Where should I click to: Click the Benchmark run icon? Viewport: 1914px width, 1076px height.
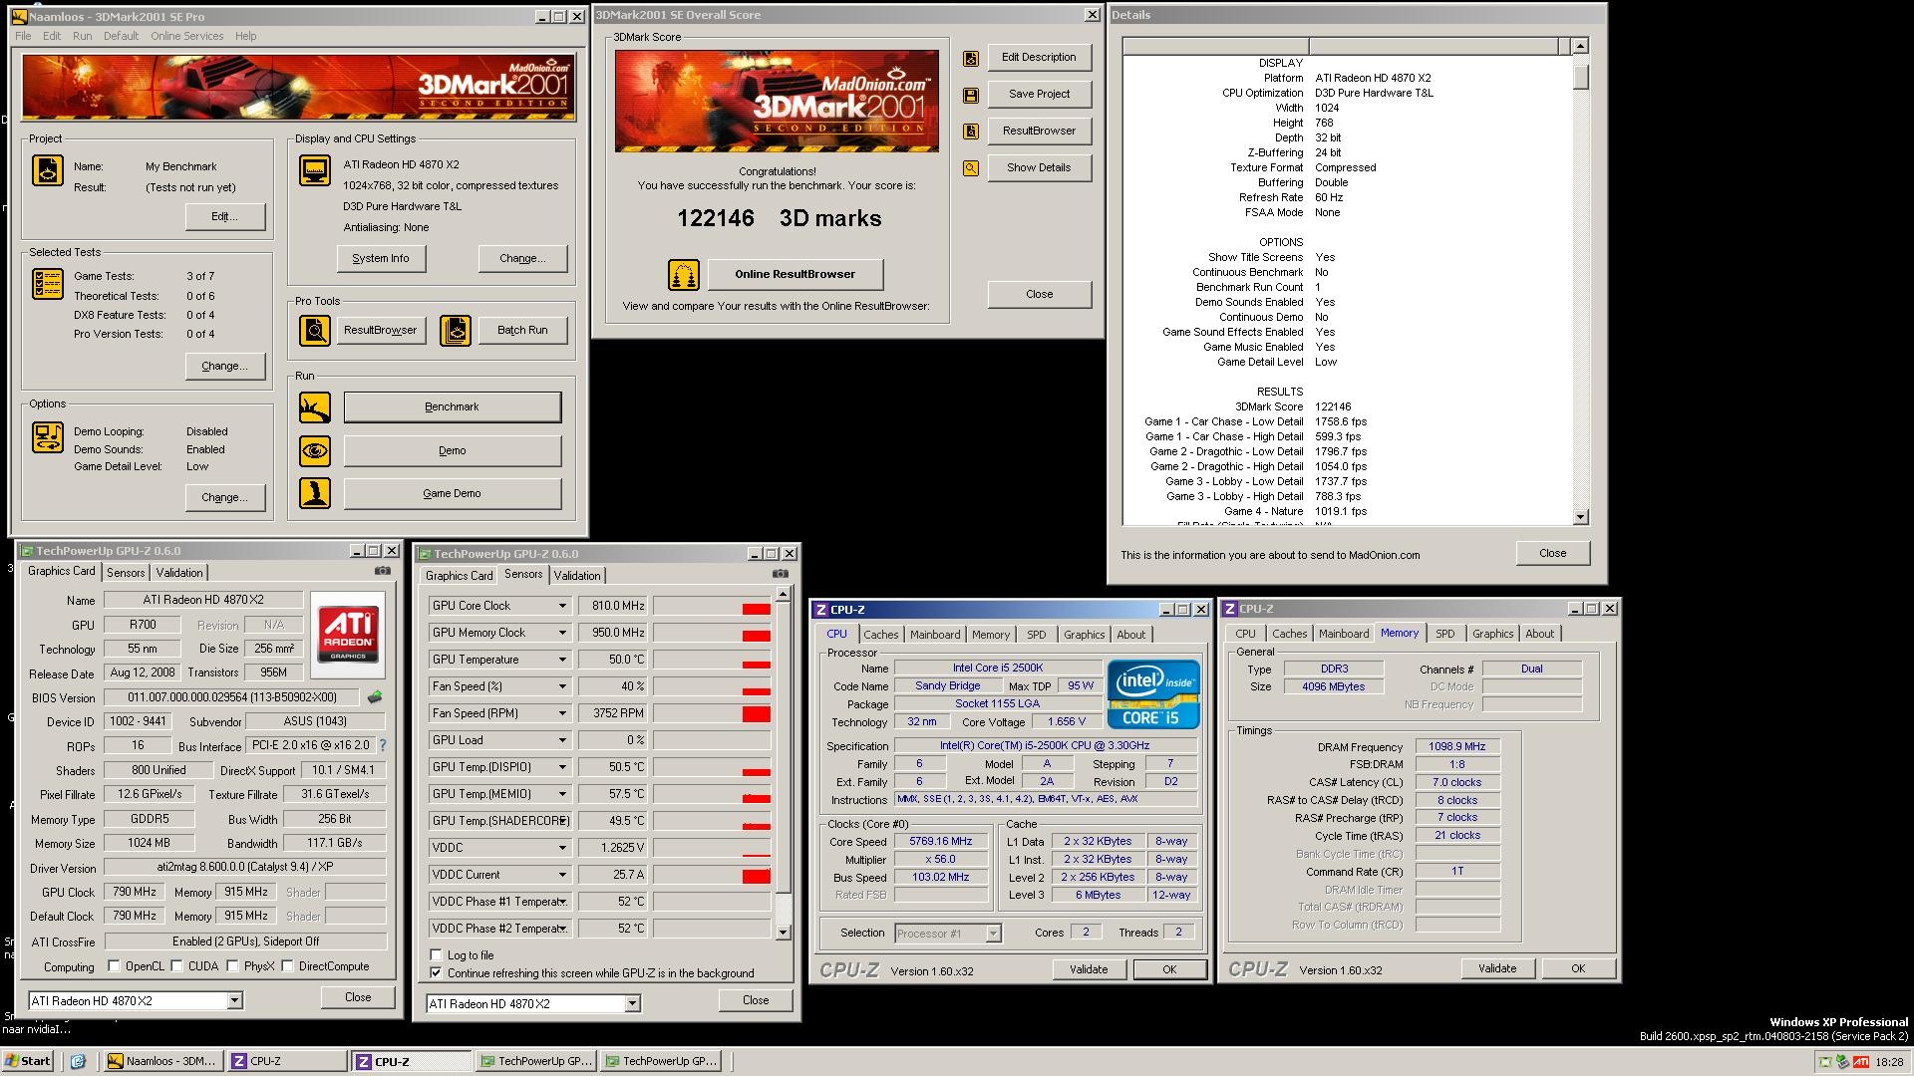315,406
